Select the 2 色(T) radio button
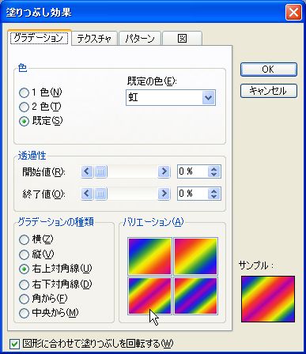 [24, 107]
